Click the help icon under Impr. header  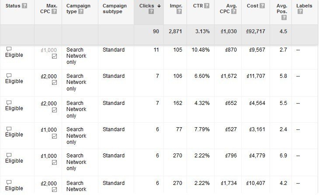pos(179,11)
